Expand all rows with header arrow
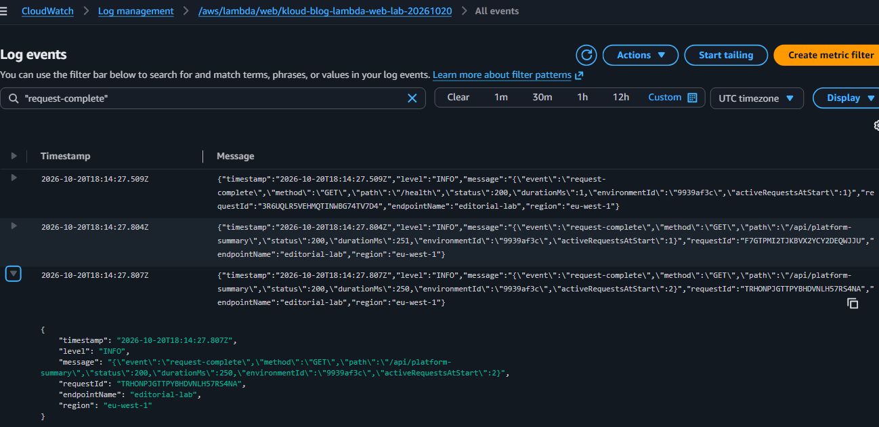879x427 pixels. pos(14,156)
